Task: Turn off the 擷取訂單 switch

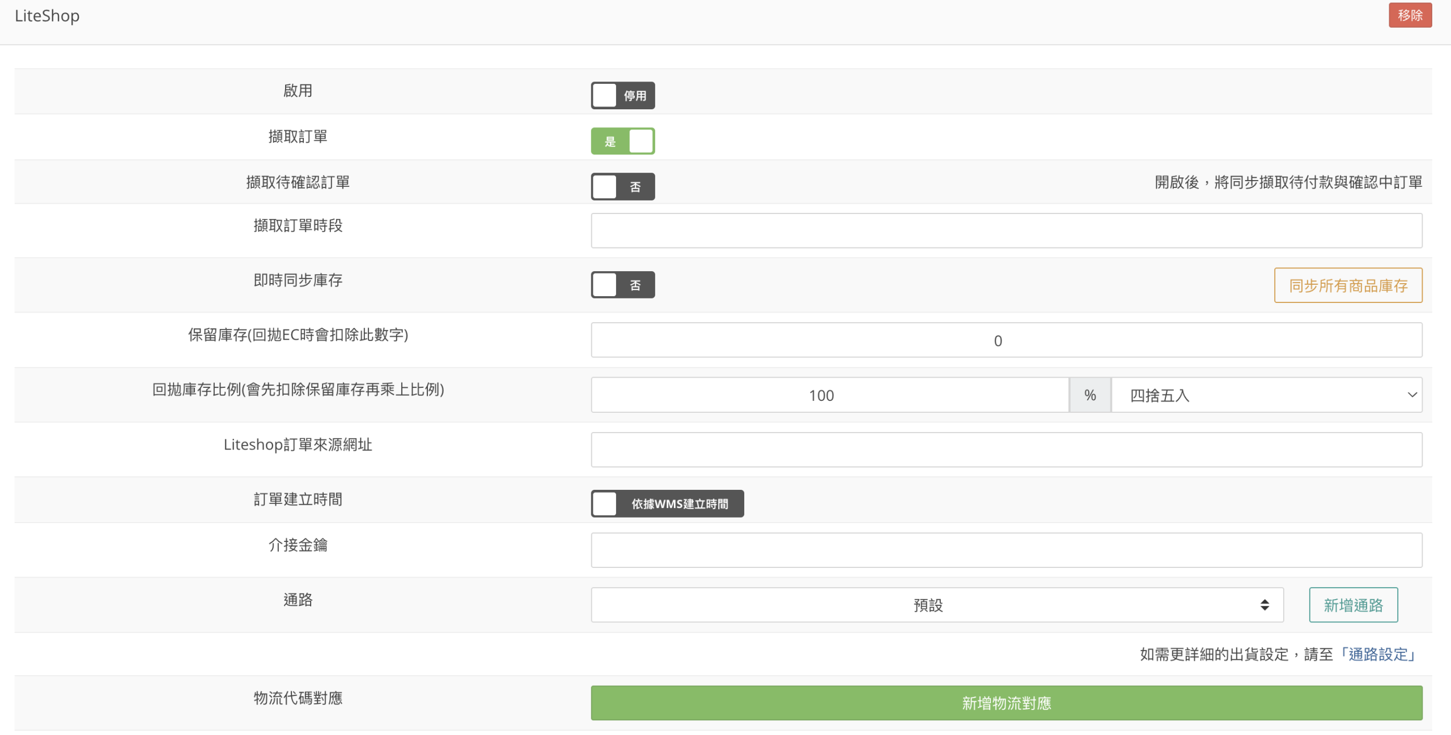Action: 622,141
